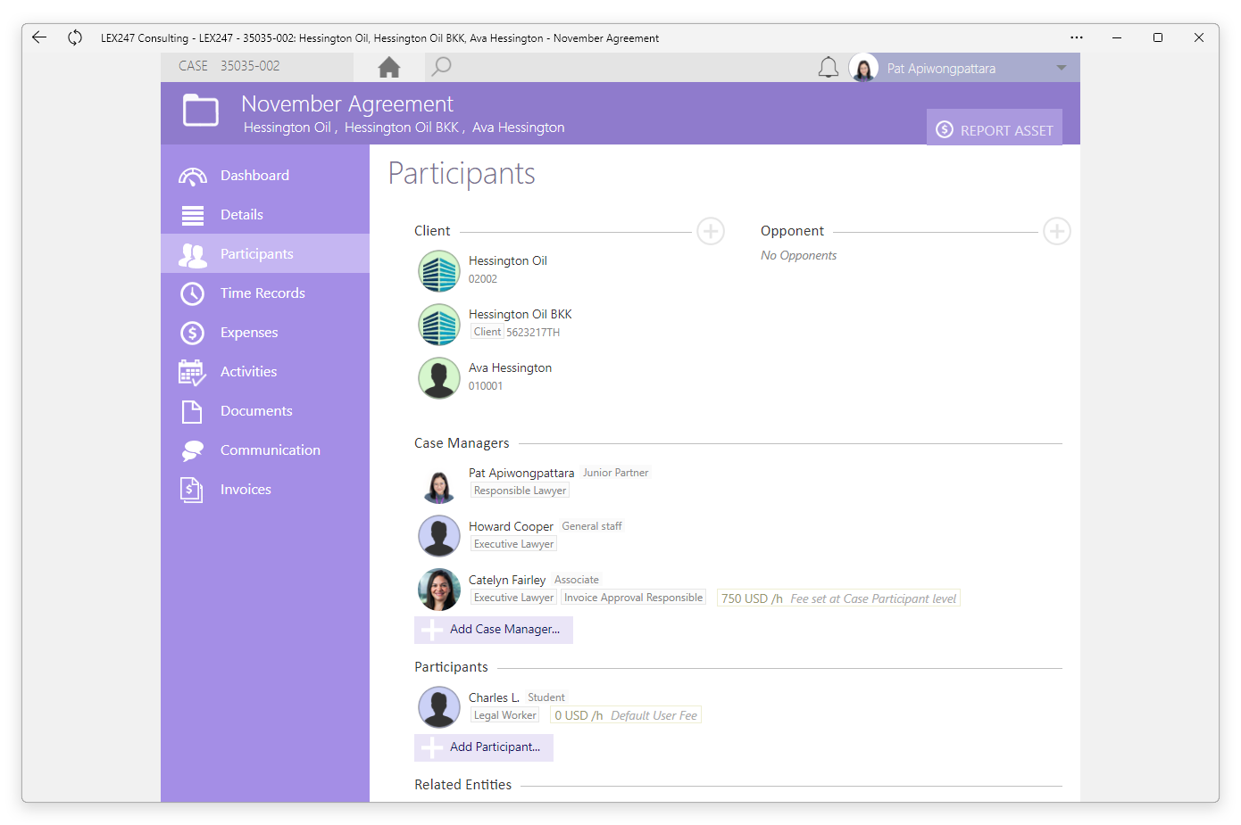Open Expenses in sidebar

265,333
